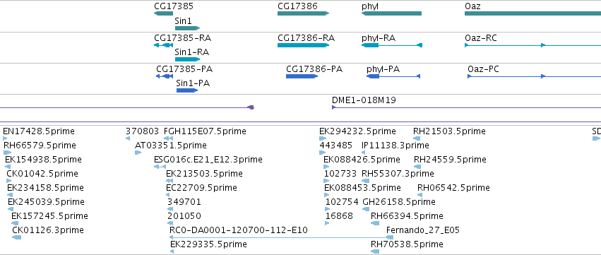The width and height of the screenshot is (601, 255).
Task: Click EST CK01126.3prime label
Action: point(48,230)
